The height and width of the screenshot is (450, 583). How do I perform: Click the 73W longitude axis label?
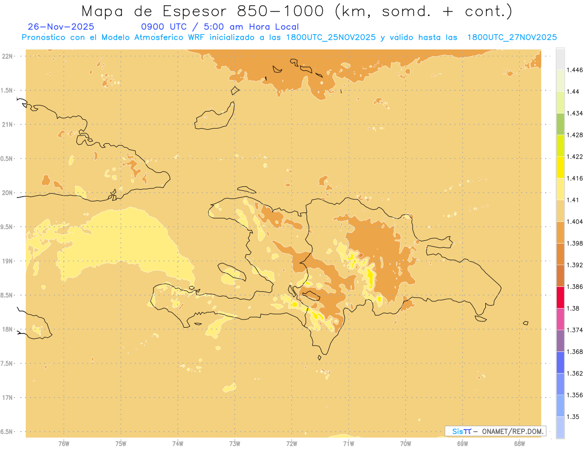235,444
